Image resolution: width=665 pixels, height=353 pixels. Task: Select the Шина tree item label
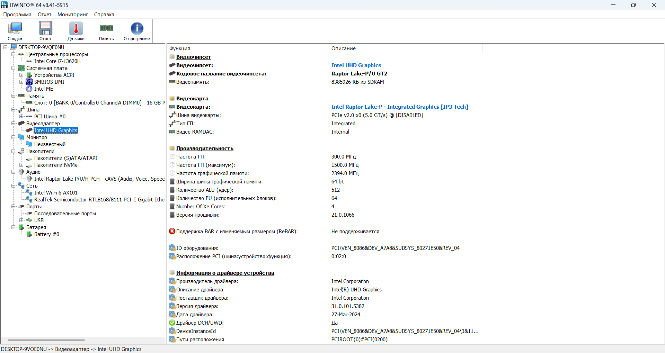point(33,110)
